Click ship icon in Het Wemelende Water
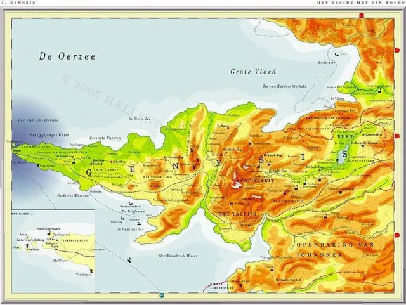Viewport: 406px width, 305px height. click(129, 260)
